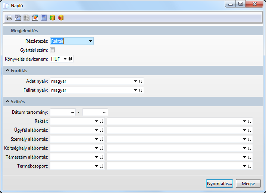Open the report settings gear-page icon

(x=18, y=18)
